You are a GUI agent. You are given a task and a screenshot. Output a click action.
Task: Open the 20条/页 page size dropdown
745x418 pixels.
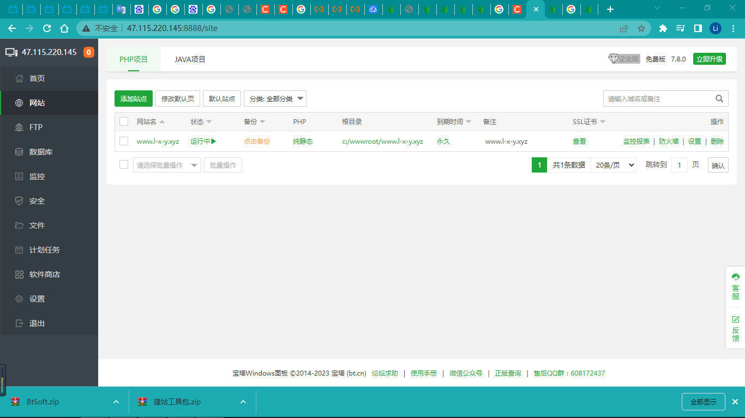[x=614, y=165]
